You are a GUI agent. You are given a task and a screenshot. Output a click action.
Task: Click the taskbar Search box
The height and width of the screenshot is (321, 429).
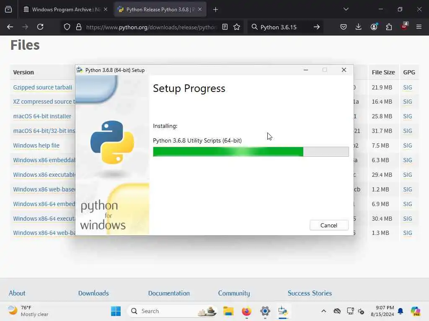172,311
